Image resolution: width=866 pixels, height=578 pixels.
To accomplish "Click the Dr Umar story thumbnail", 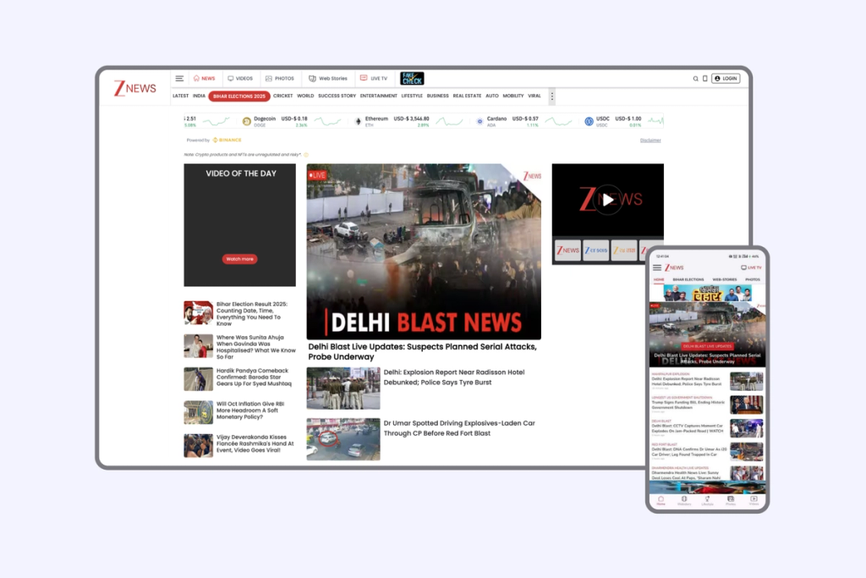I will [x=343, y=439].
